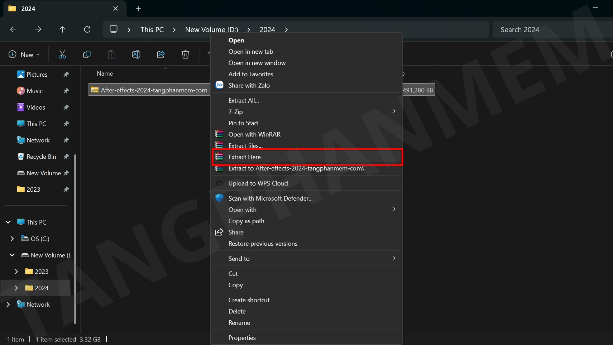613x345 pixels.
Task: Click the Rename toolbar icon
Action: tap(136, 55)
